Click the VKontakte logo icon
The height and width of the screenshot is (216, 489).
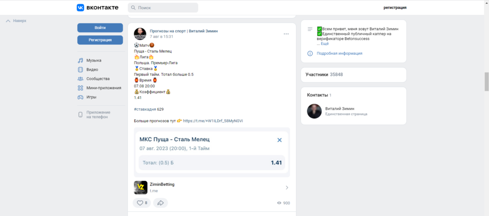[x=81, y=8]
